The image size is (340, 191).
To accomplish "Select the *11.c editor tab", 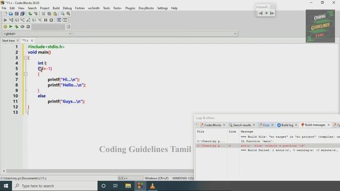I will (25, 40).
